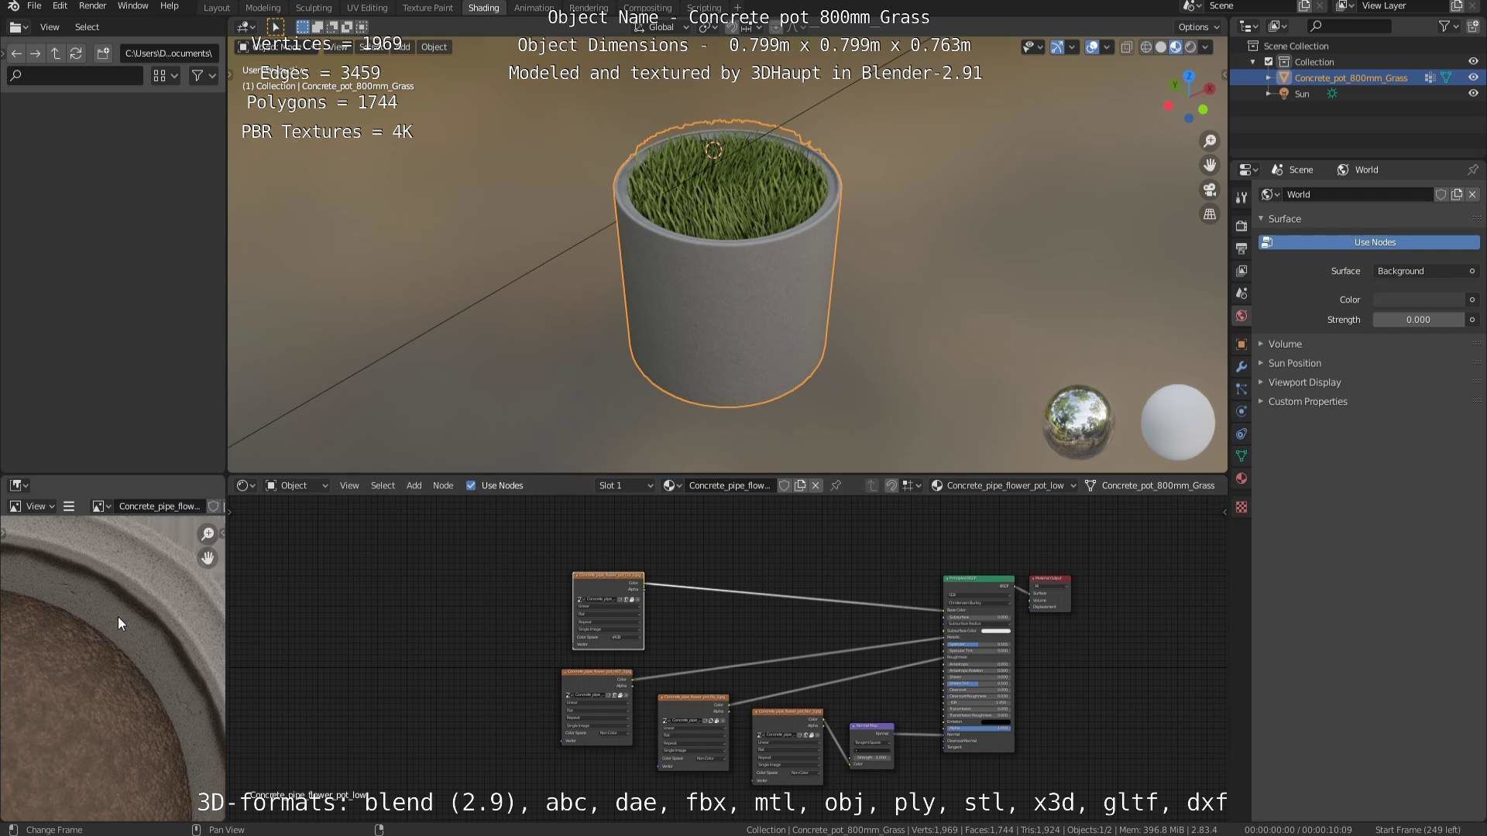Expand the Volume panel
The image size is (1487, 836).
[1261, 344]
